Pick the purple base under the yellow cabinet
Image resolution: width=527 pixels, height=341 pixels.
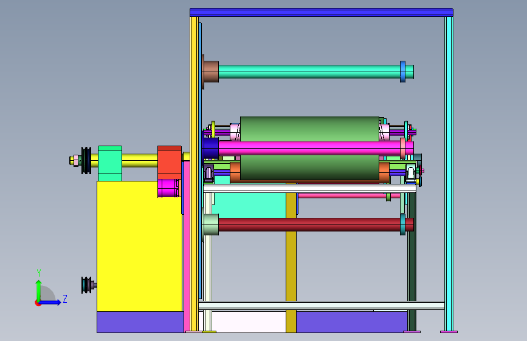coord(140,322)
